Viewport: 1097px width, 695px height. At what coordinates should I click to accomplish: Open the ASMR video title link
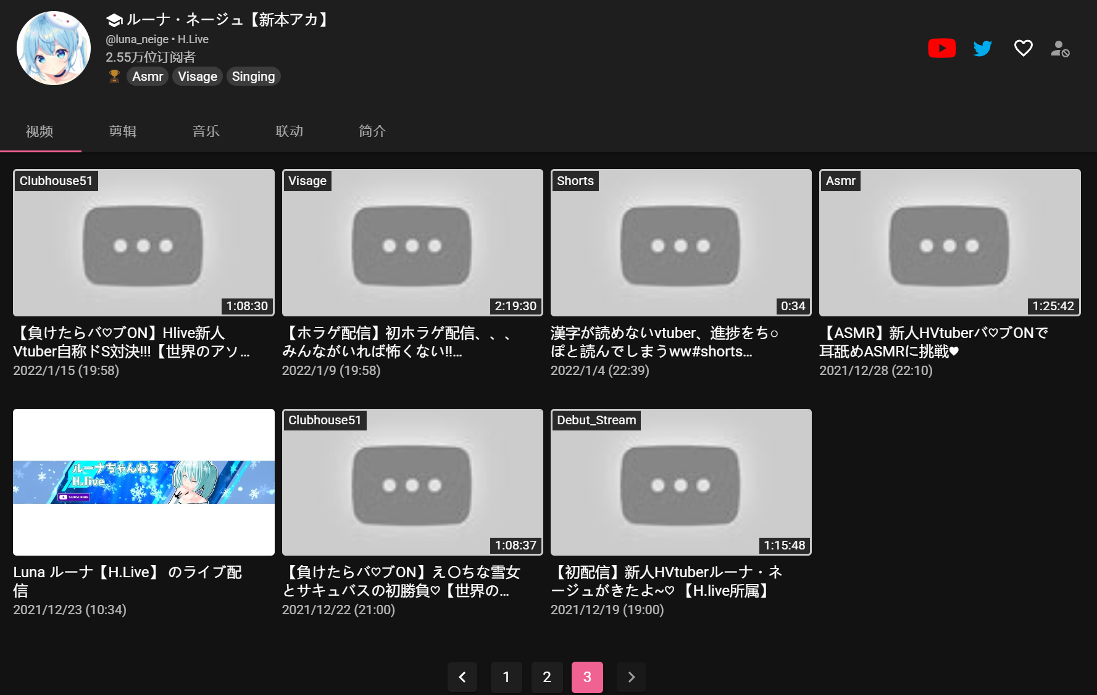click(x=933, y=342)
